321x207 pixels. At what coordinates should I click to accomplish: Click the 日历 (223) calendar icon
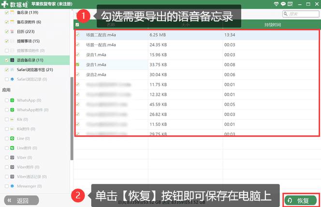click(12, 31)
